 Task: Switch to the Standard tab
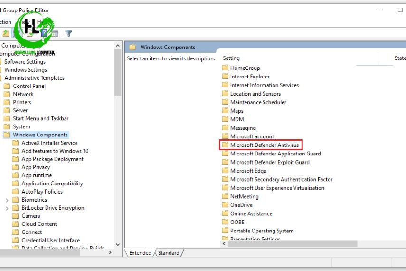pyautogui.click(x=169, y=253)
